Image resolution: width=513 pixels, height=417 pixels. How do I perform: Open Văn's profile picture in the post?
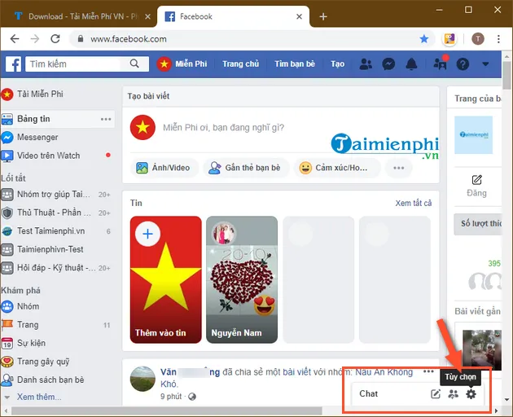pyautogui.click(x=142, y=379)
